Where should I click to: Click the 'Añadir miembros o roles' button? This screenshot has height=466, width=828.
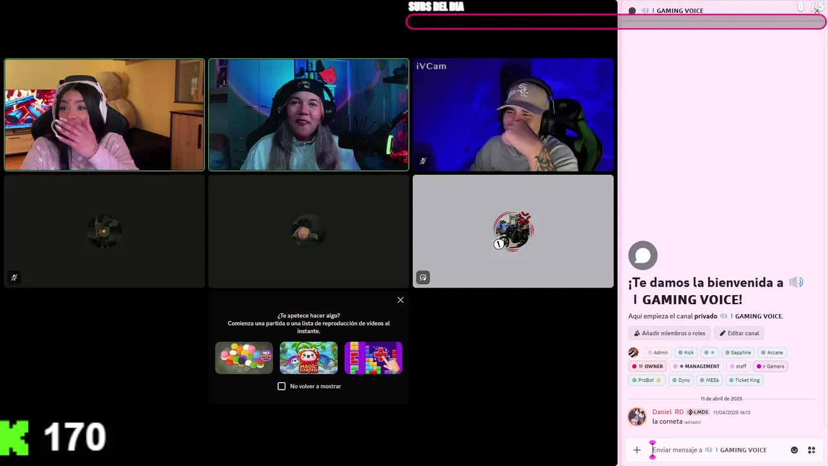(x=670, y=333)
